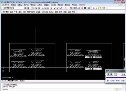
Task: Open the RDCADS menu
Action: (x=82, y=5)
